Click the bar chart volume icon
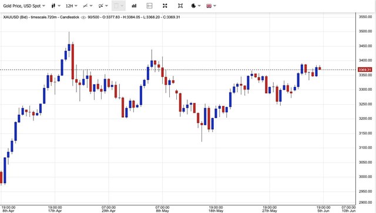 [x=134, y=6]
